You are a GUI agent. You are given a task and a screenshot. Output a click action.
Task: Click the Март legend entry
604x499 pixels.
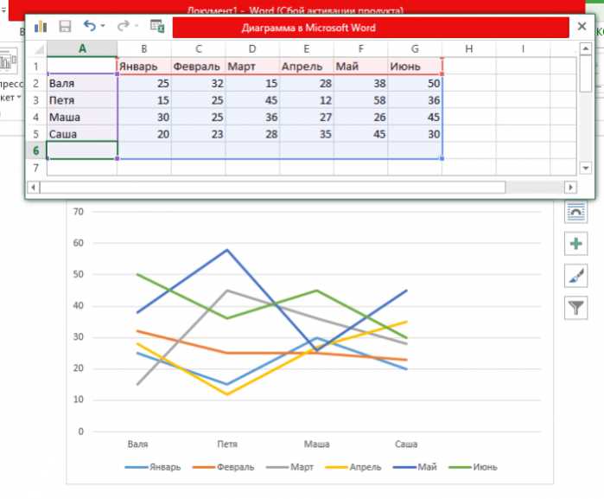289,467
